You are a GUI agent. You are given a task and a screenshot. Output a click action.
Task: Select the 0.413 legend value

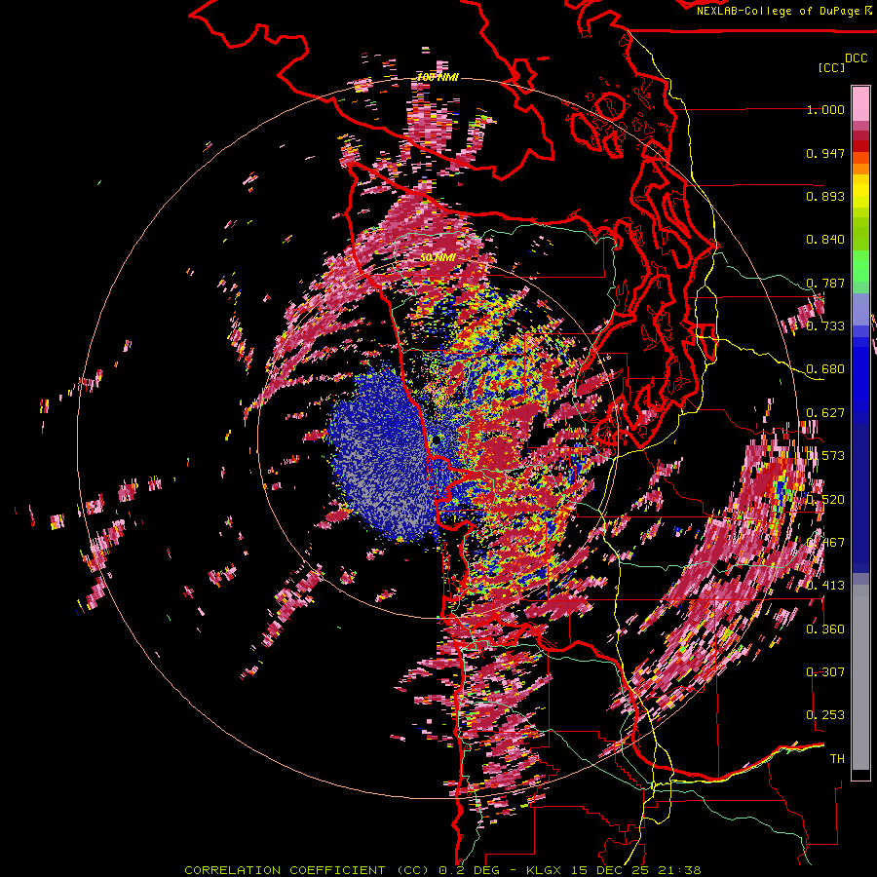pyautogui.click(x=825, y=586)
